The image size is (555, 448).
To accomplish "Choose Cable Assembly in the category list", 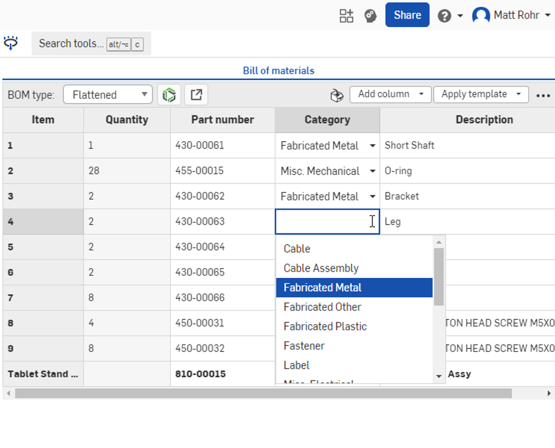I will [321, 268].
